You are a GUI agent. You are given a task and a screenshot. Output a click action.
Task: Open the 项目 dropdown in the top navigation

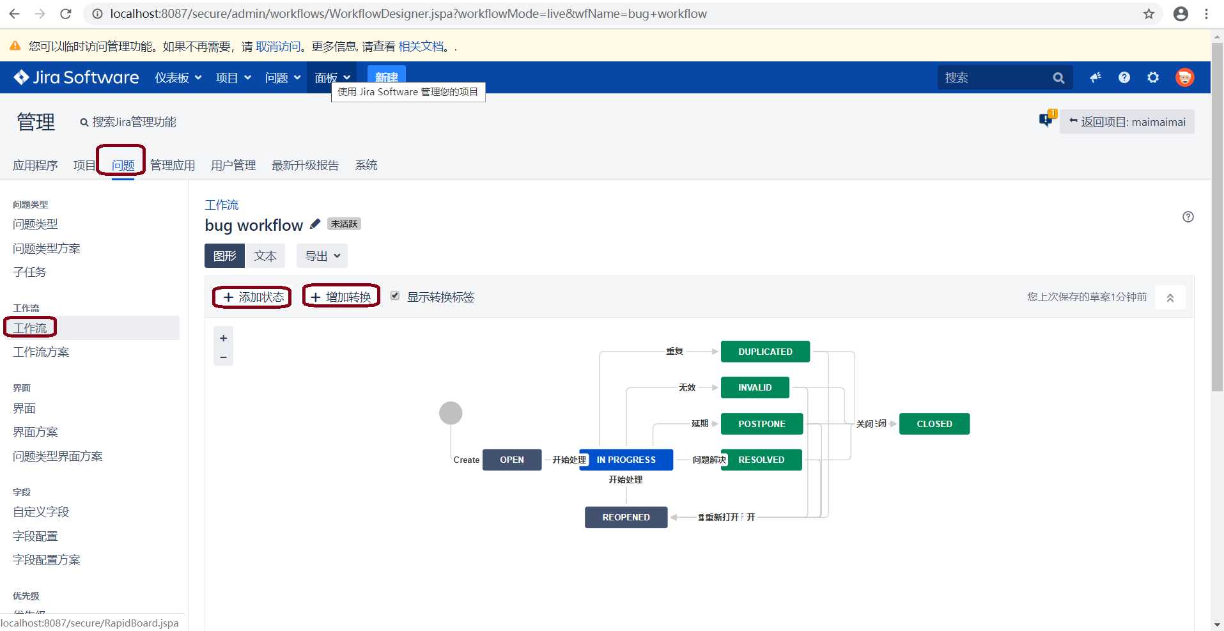[233, 77]
